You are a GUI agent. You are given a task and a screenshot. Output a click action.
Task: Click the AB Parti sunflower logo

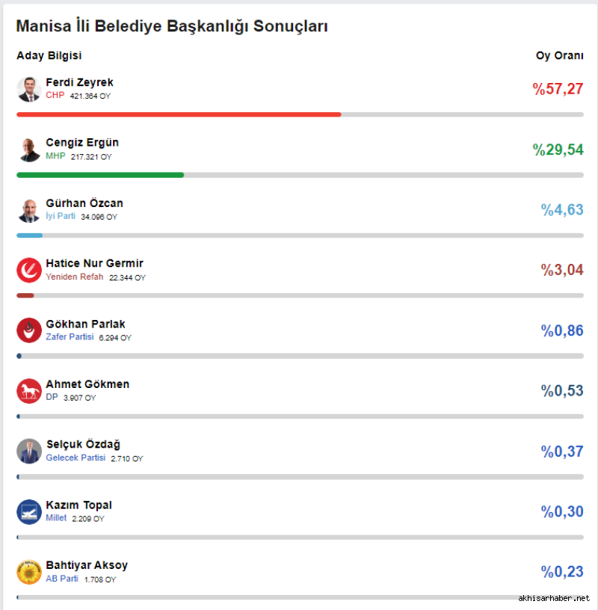(x=29, y=572)
